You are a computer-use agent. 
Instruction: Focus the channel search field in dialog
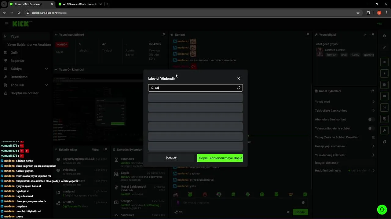coord(195,88)
